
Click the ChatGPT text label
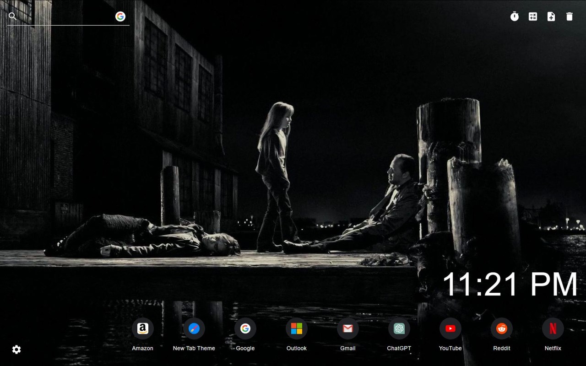[399, 348]
